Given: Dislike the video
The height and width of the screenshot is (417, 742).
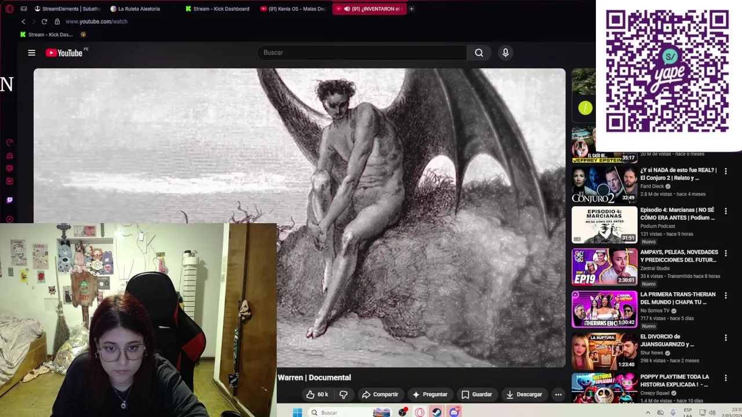Looking at the screenshot, I should tap(343, 394).
